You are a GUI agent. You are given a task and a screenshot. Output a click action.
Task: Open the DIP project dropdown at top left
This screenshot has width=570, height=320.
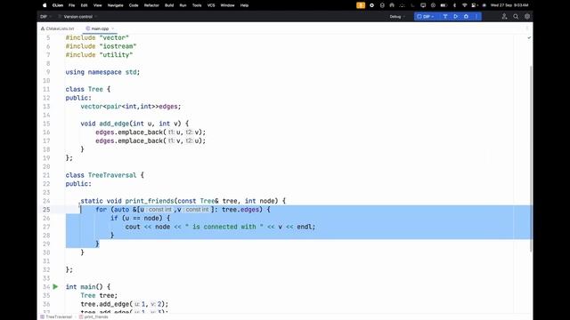tap(45, 17)
